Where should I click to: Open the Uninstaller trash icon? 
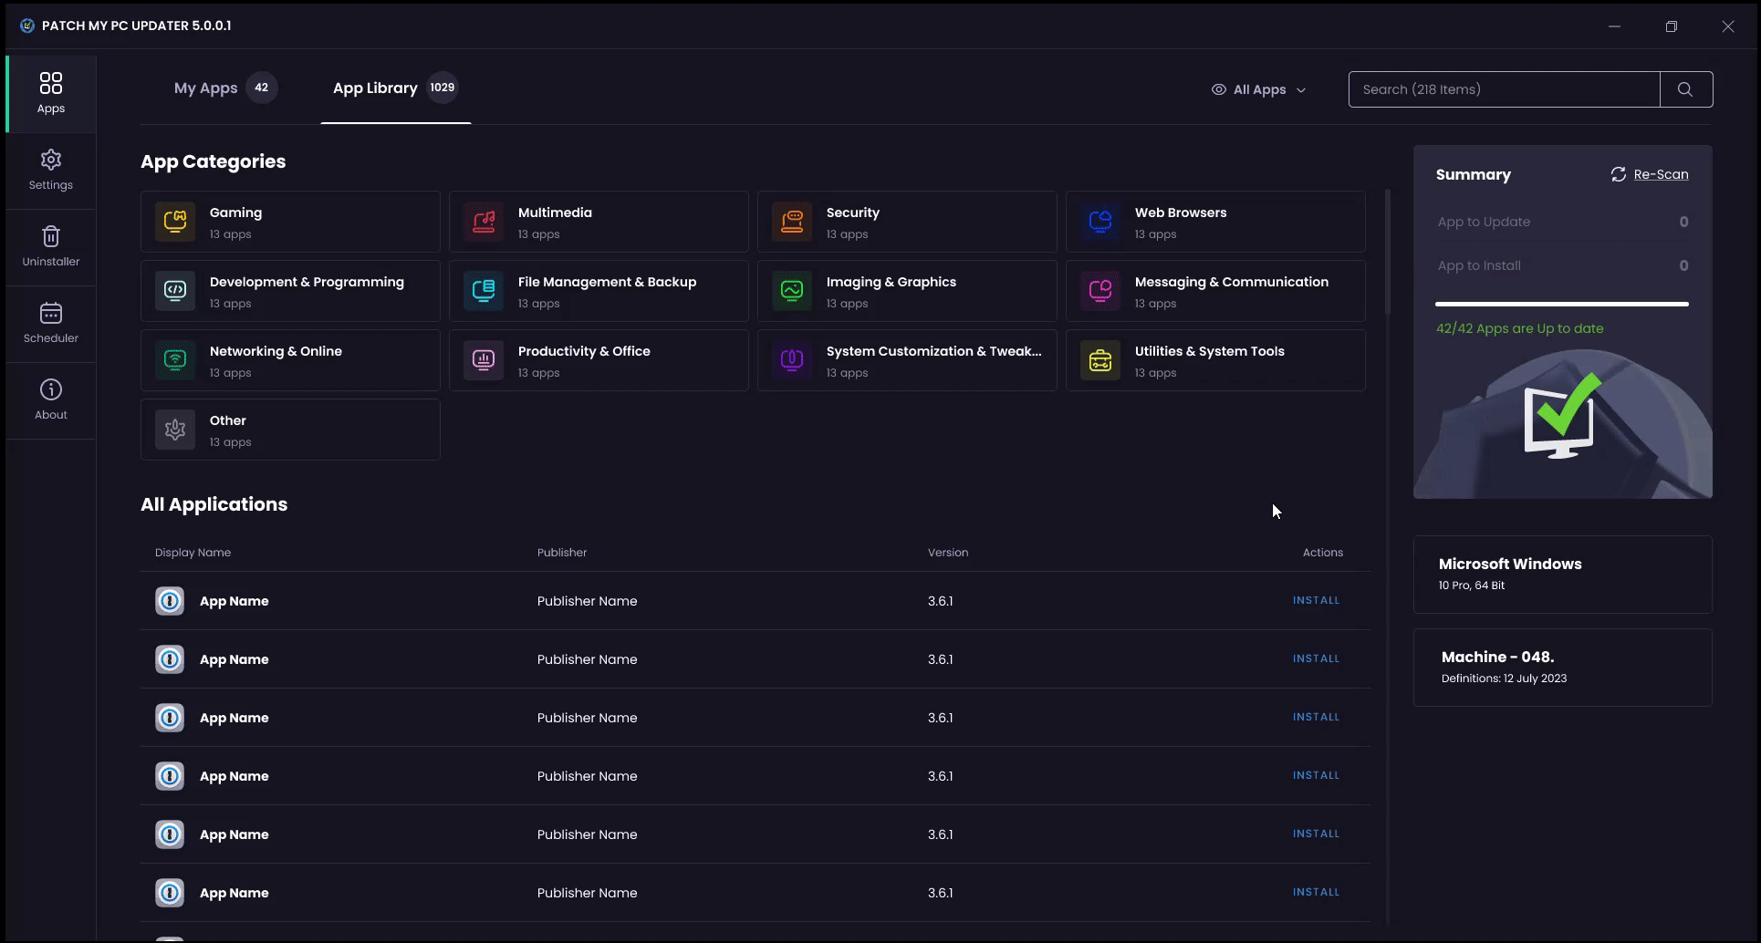tap(51, 237)
